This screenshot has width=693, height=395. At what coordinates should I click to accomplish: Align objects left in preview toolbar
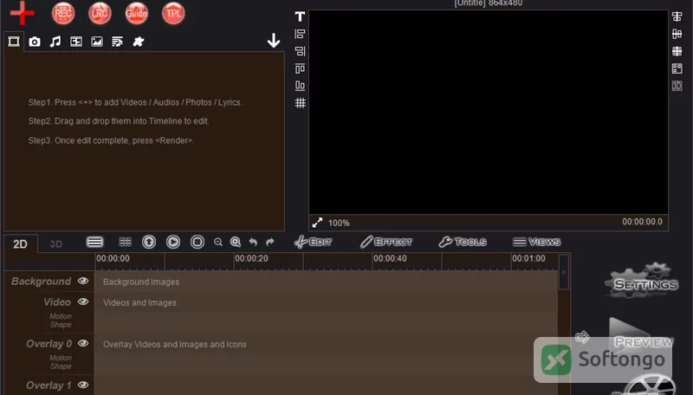(x=300, y=34)
